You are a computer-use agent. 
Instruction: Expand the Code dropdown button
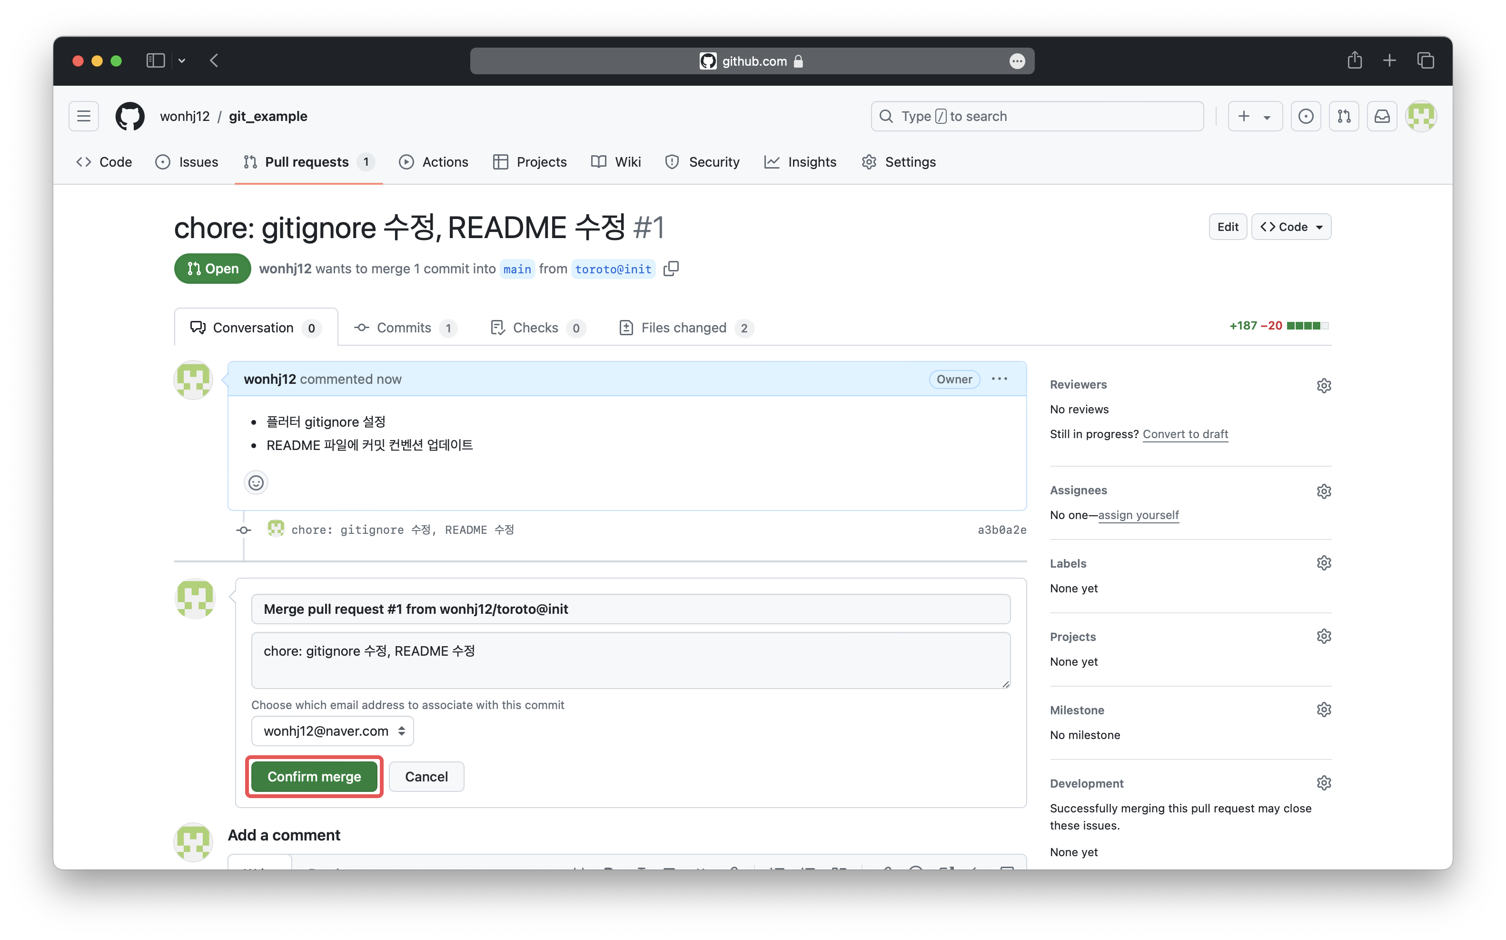tap(1291, 227)
